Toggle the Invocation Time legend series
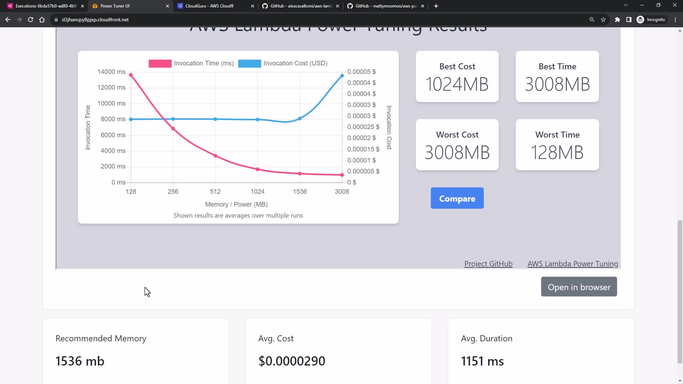The image size is (683, 384). pyautogui.click(x=191, y=63)
